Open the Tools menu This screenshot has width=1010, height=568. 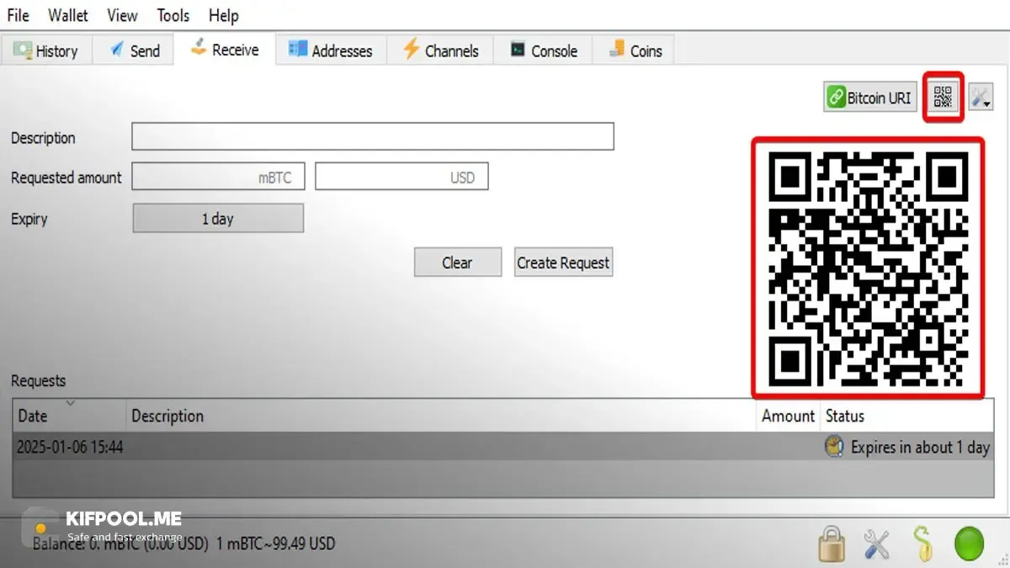(x=173, y=15)
